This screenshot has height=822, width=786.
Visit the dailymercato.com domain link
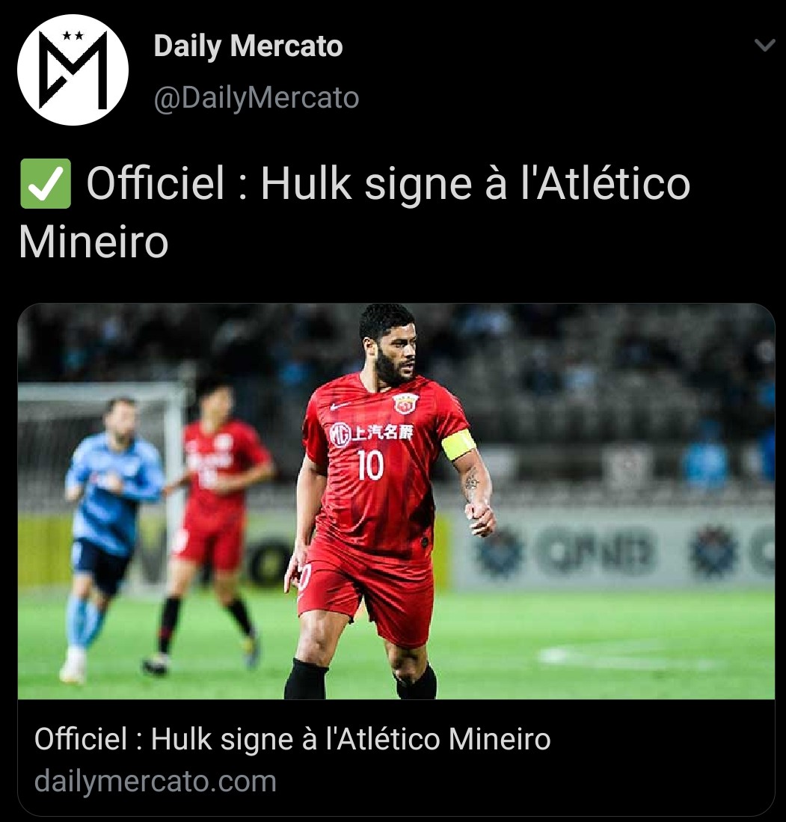(155, 781)
